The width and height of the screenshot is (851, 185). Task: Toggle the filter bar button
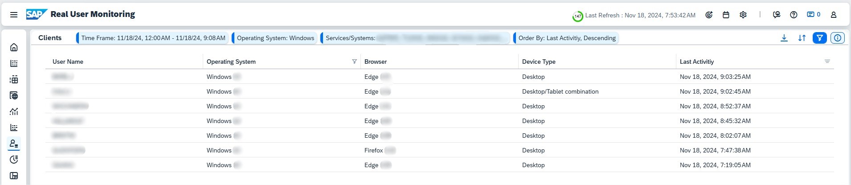click(x=819, y=38)
